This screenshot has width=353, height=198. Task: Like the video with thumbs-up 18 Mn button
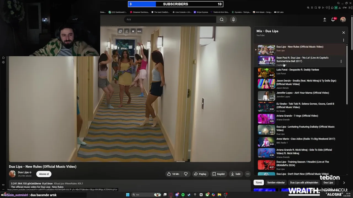[x=173, y=174]
